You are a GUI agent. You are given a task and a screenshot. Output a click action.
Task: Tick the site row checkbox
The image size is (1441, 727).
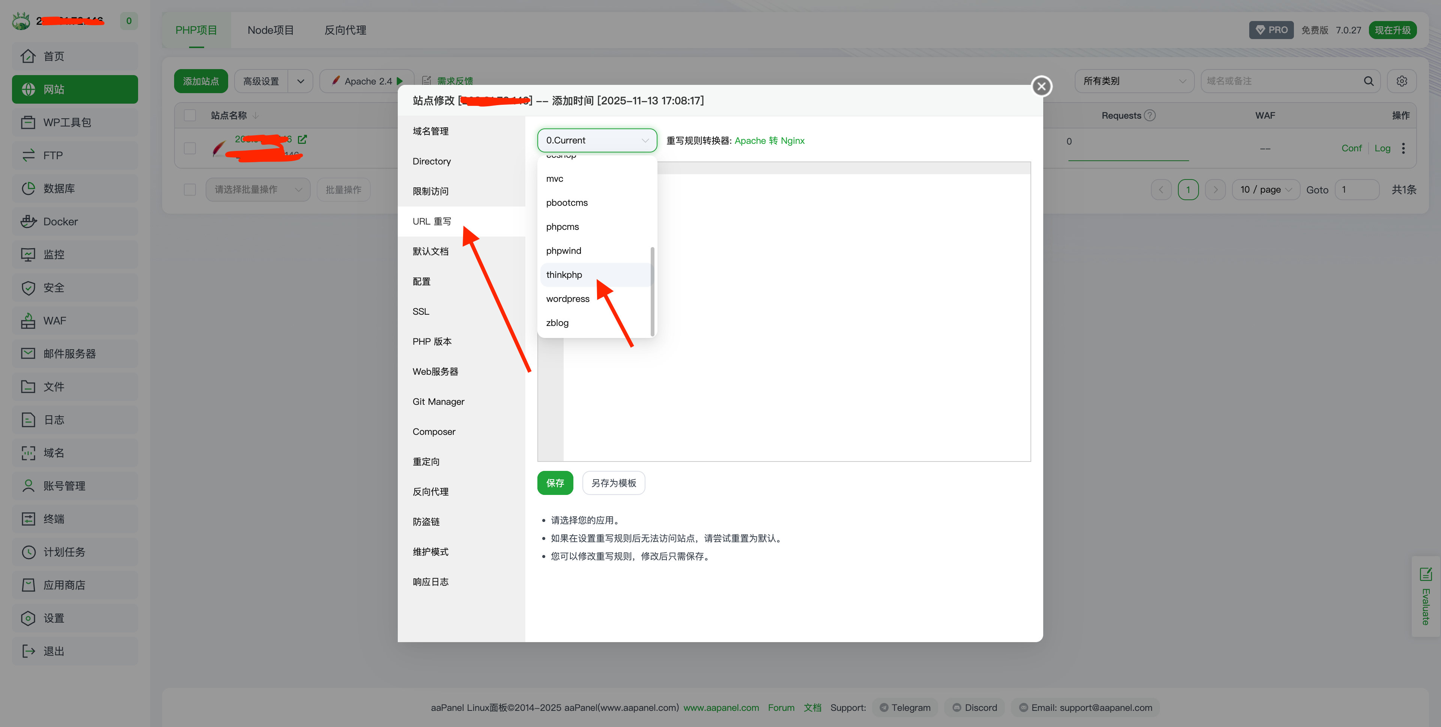coord(190,148)
